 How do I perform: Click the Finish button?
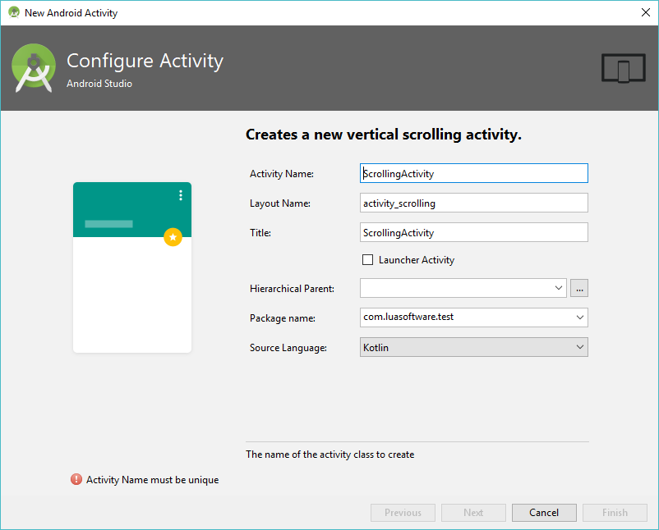615,512
